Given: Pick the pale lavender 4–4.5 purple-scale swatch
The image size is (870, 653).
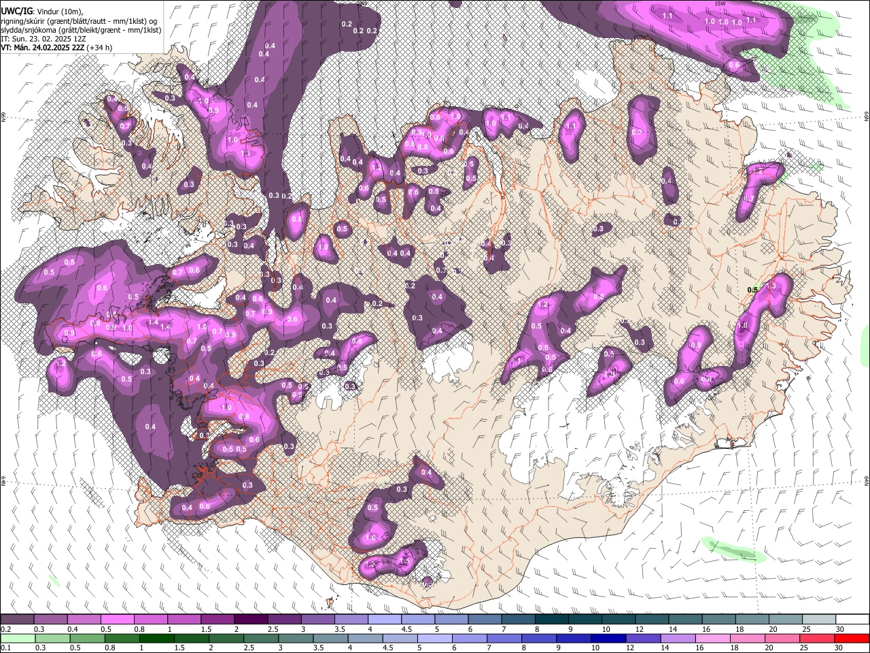Looking at the screenshot, I should point(384,619).
